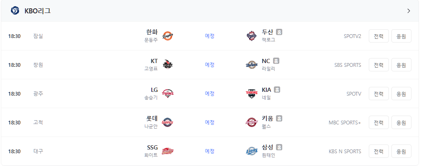Click the NC Dinos team logo
The image size is (424, 167).
pos(252,65)
